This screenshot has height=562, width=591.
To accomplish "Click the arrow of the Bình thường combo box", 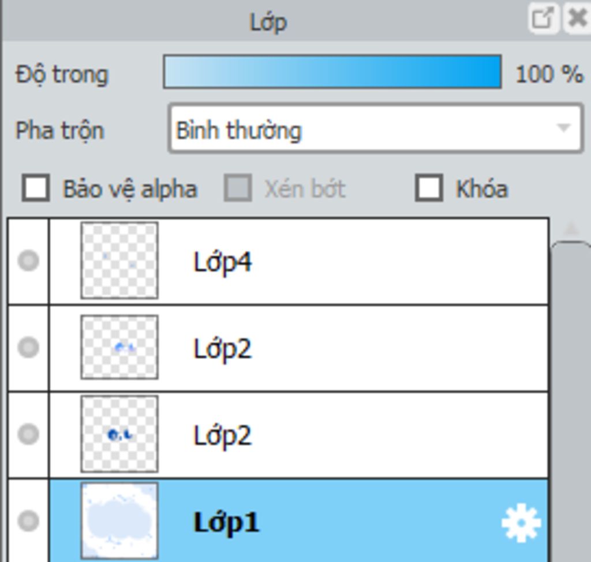I will 563,128.
